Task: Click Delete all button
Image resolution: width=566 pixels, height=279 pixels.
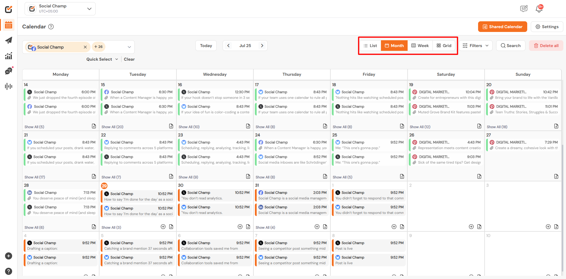Action: (546, 46)
